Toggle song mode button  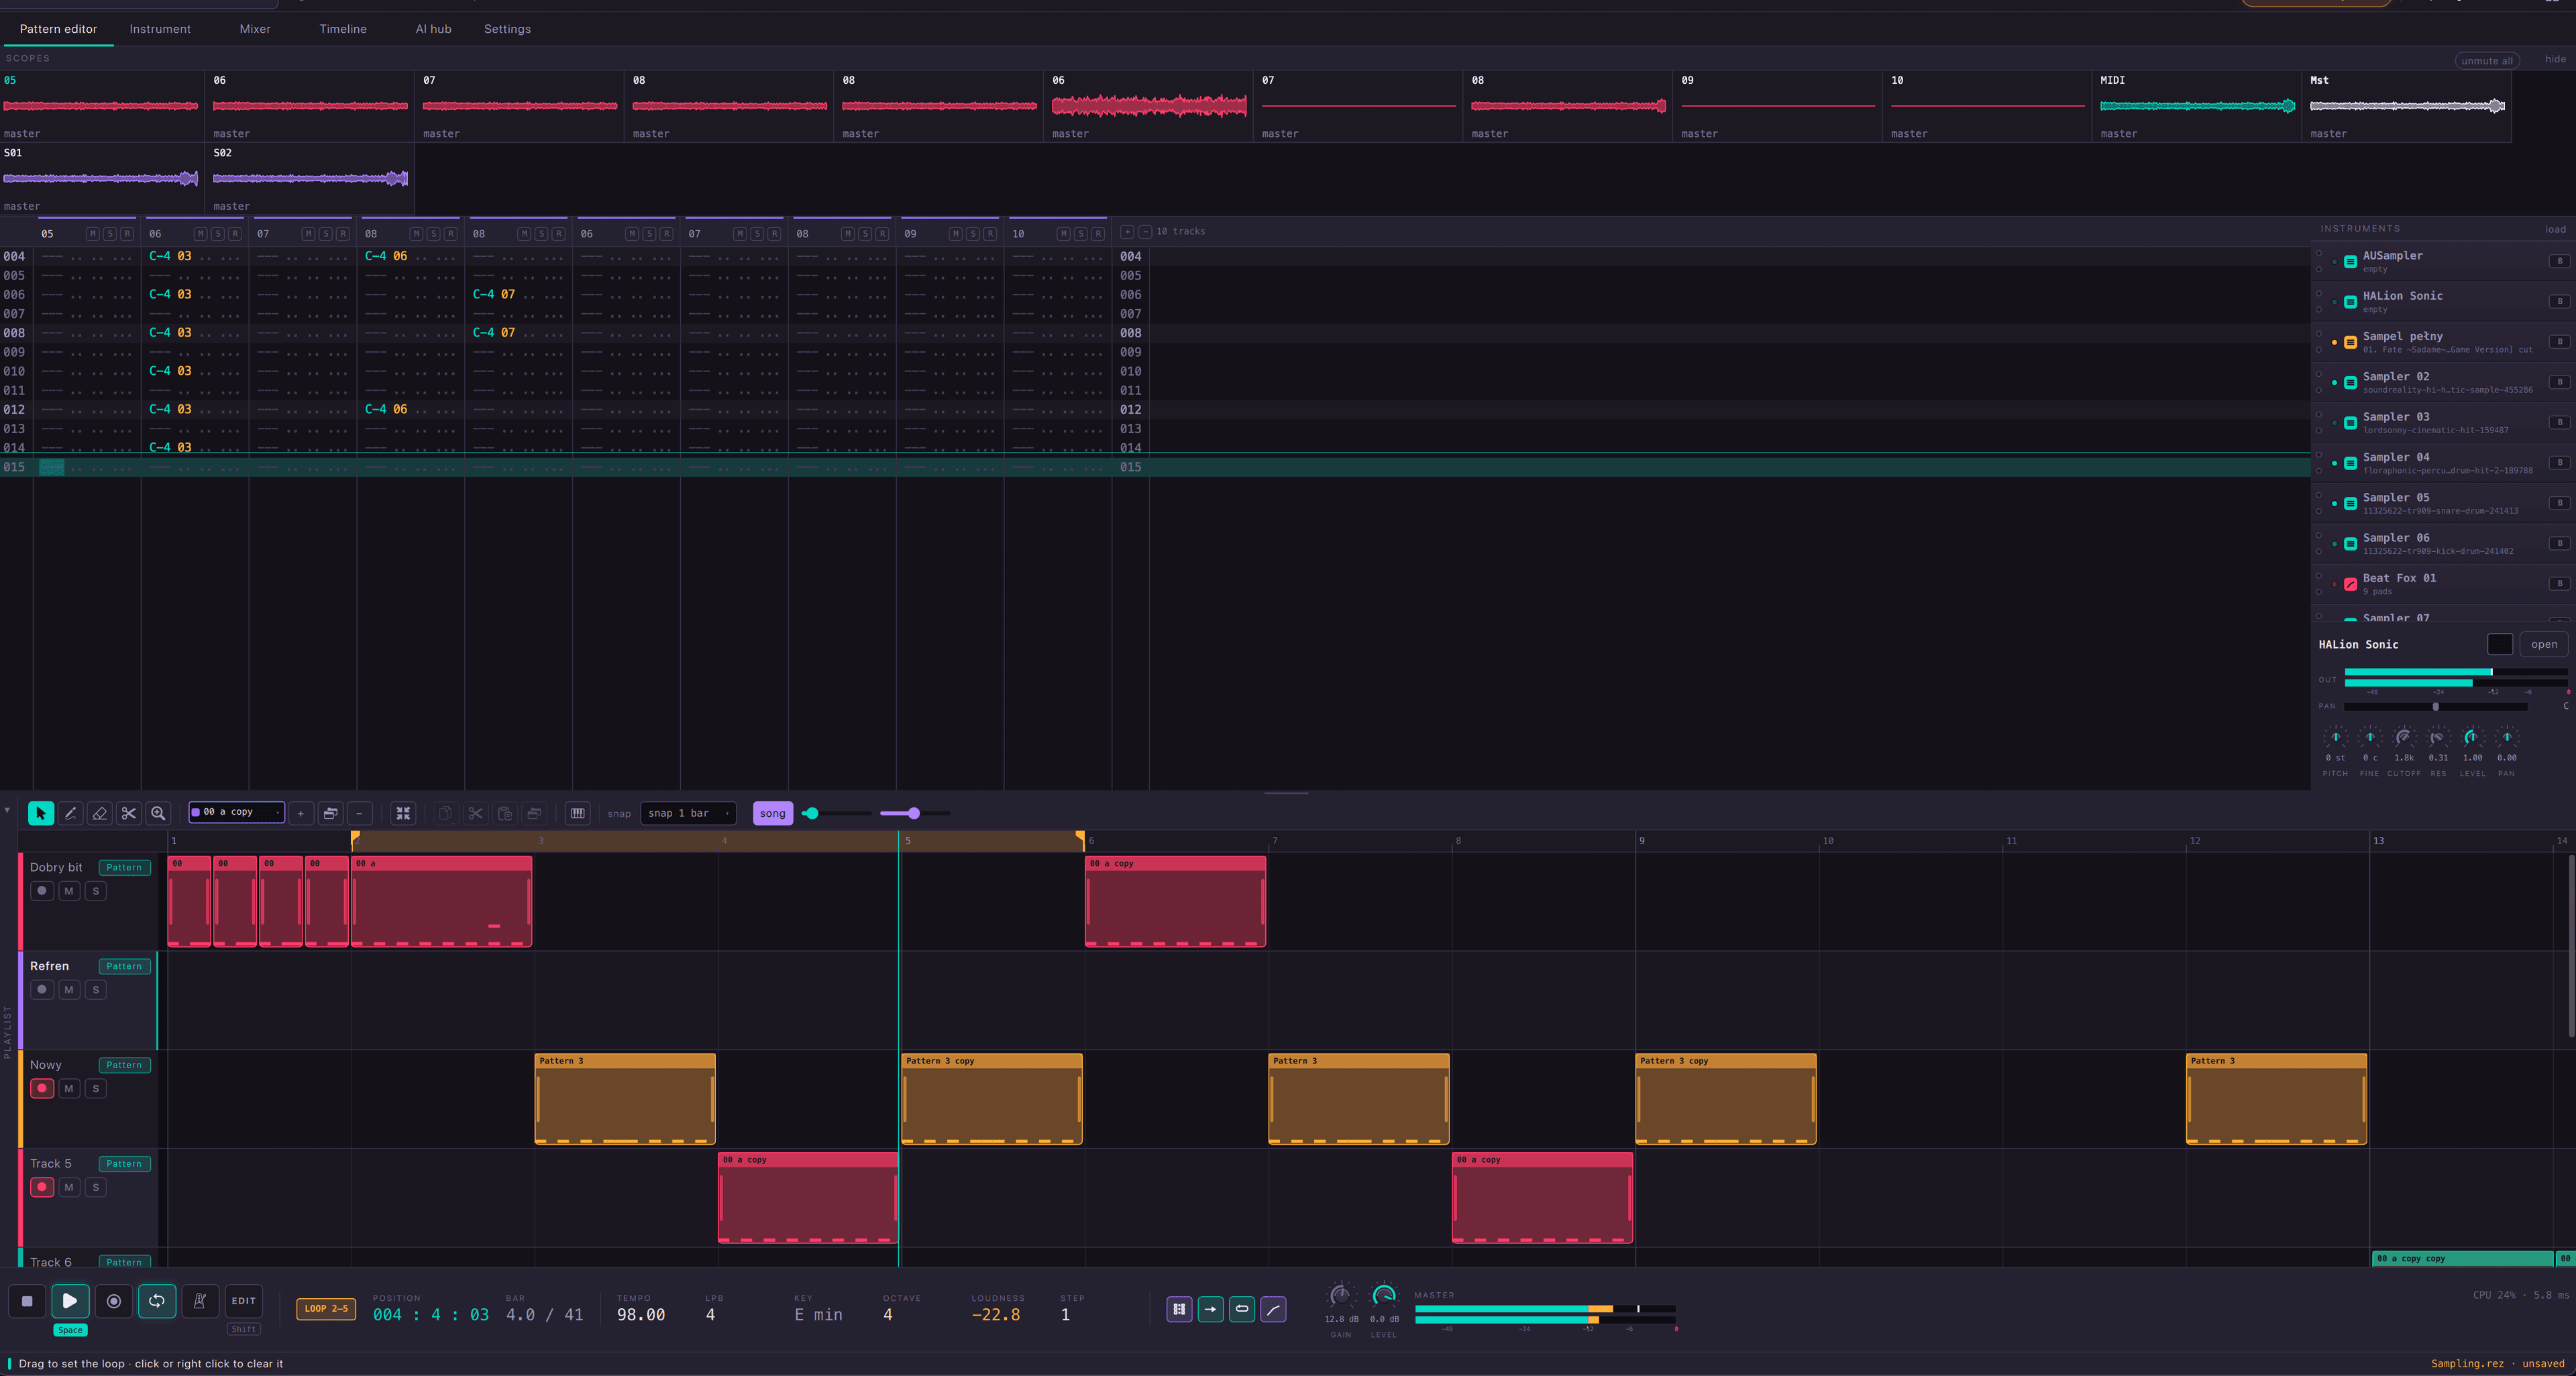772,813
